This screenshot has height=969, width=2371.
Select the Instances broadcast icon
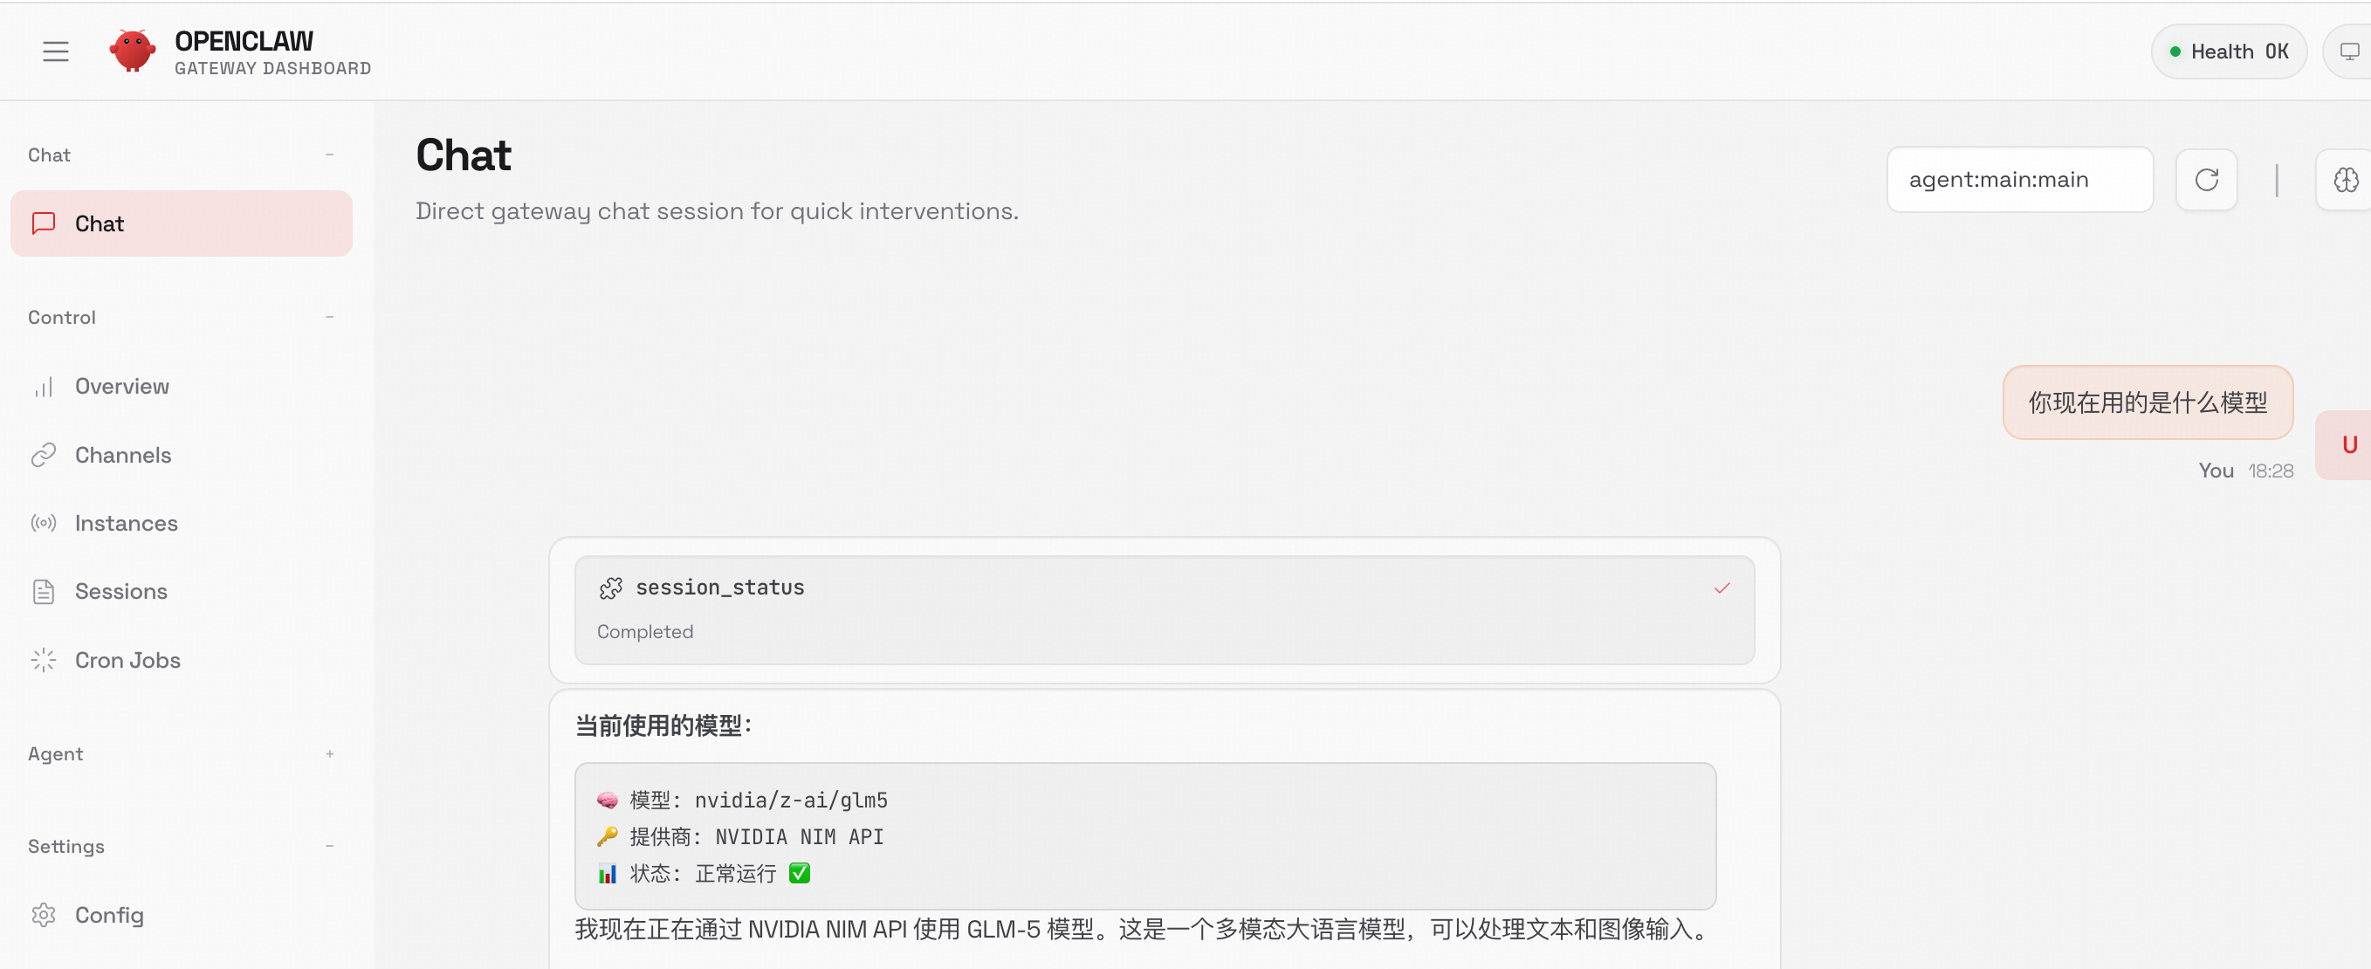(44, 523)
